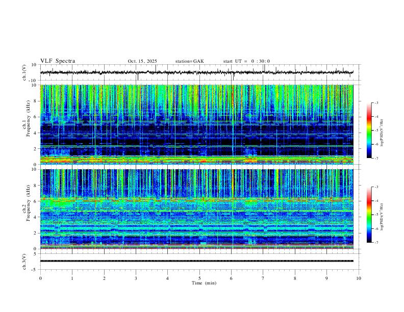Click time axis tick label '7'
This screenshot has width=404, height=312.
(263, 278)
